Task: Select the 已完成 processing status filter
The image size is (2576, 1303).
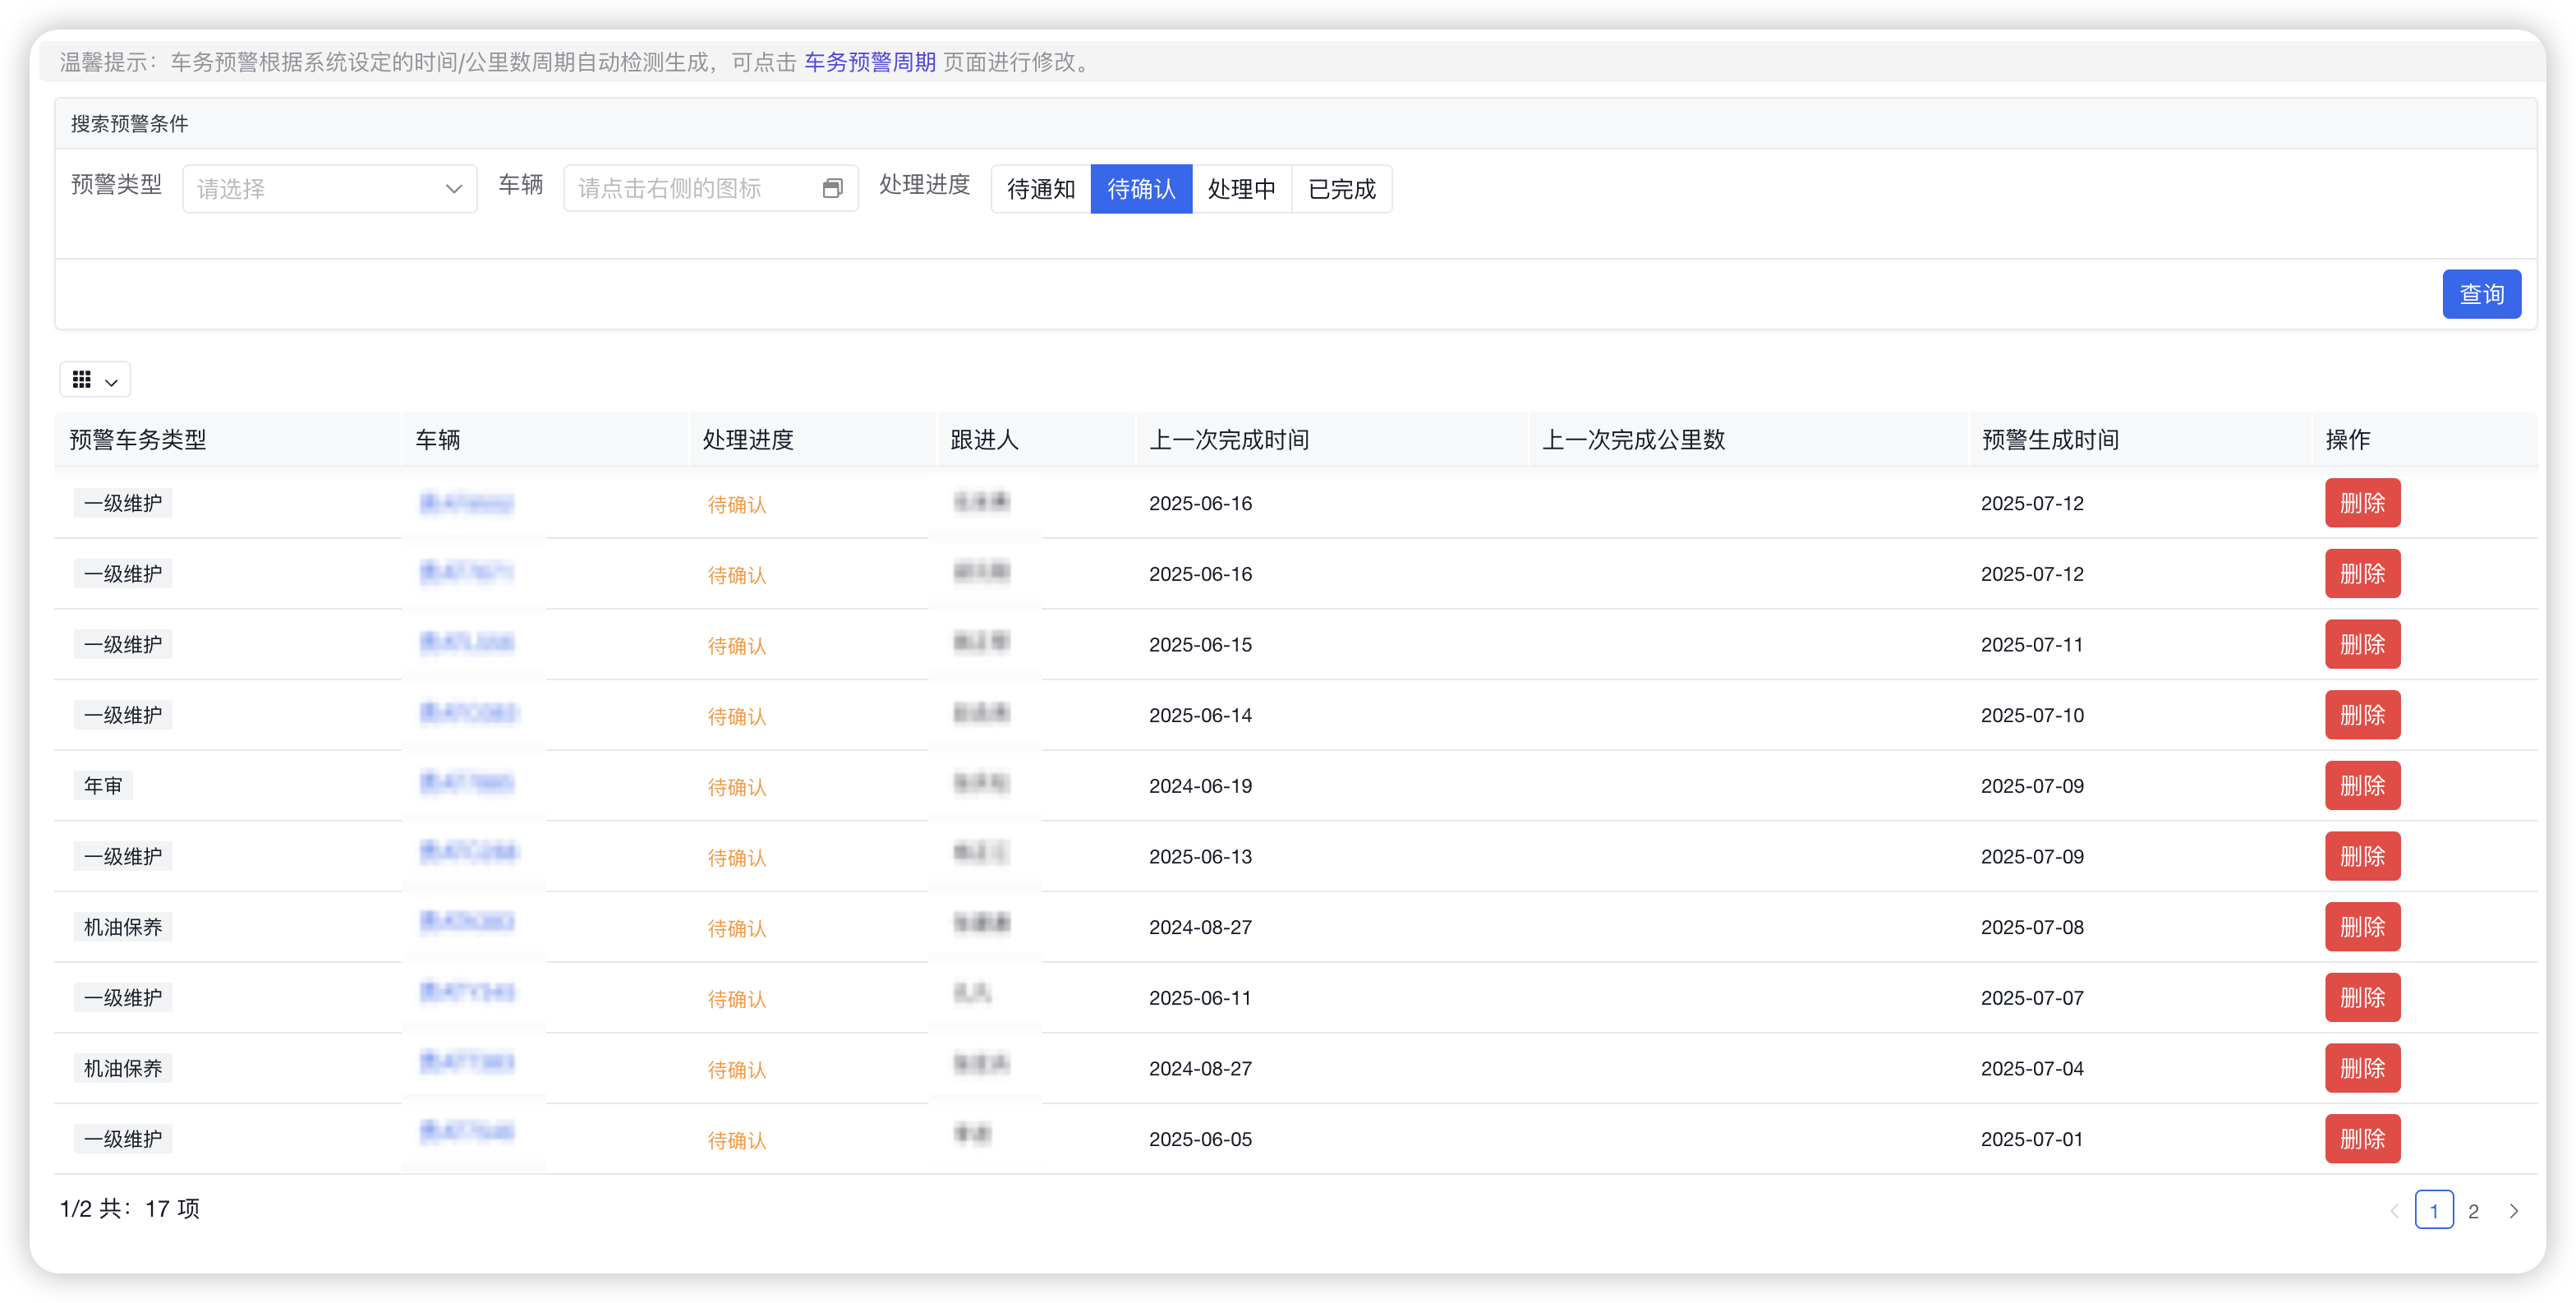Action: click(1342, 188)
